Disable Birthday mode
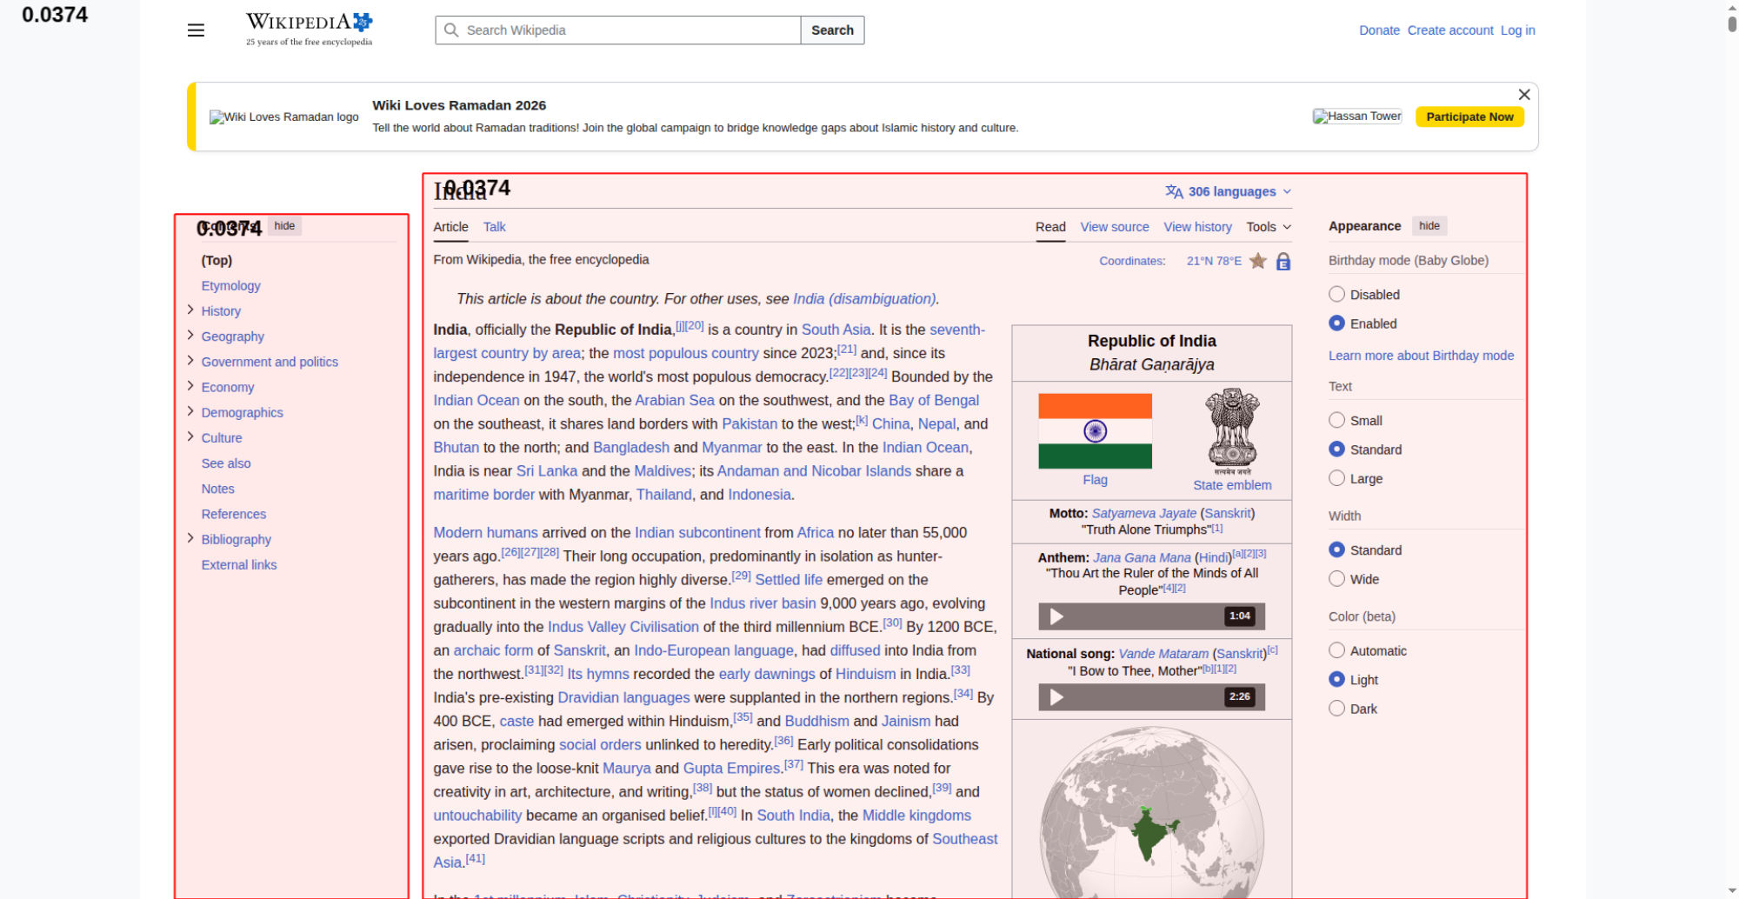 (1336, 295)
